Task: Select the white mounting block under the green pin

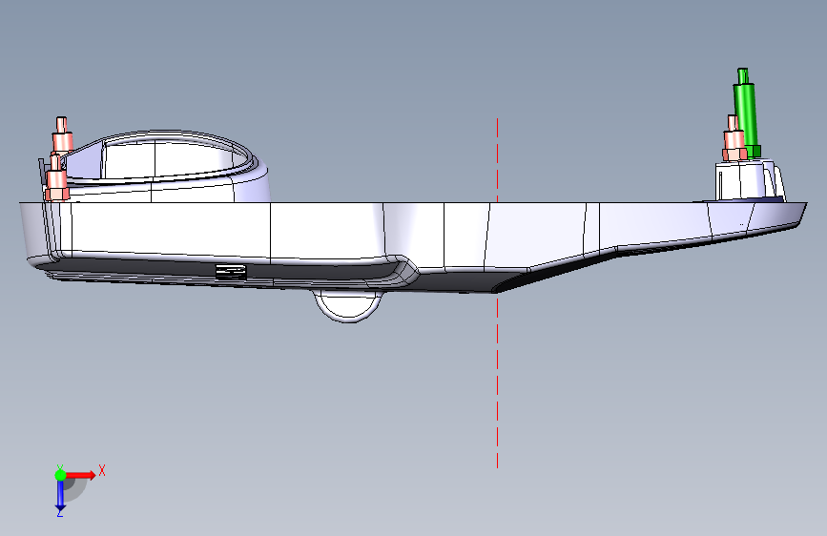Action: (x=749, y=180)
